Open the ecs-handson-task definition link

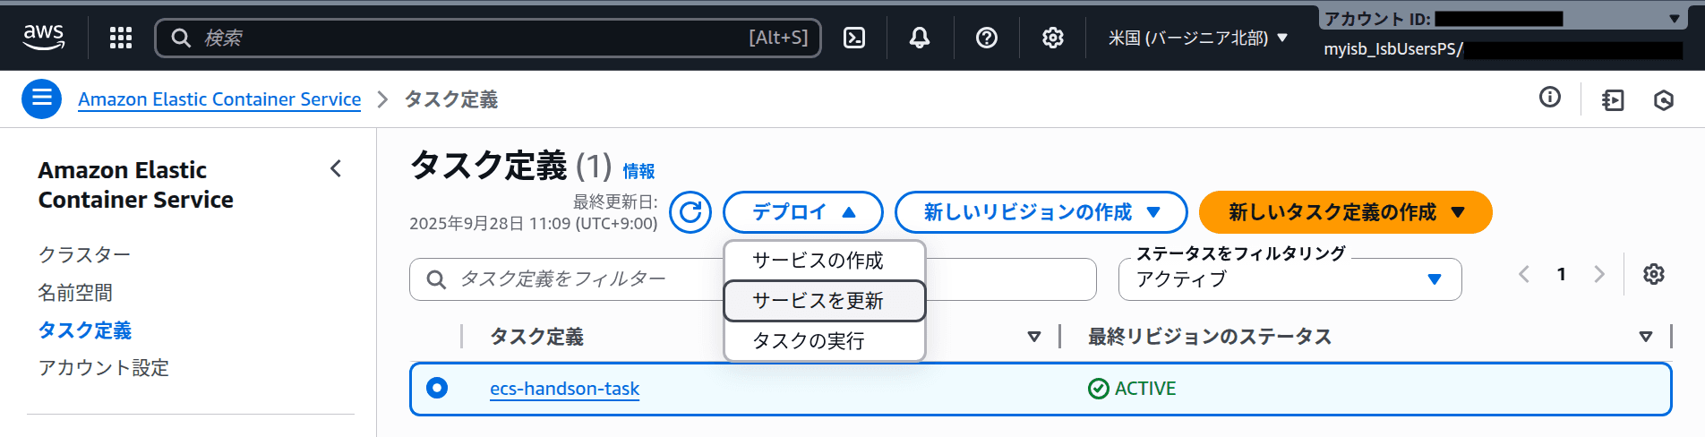tap(564, 389)
